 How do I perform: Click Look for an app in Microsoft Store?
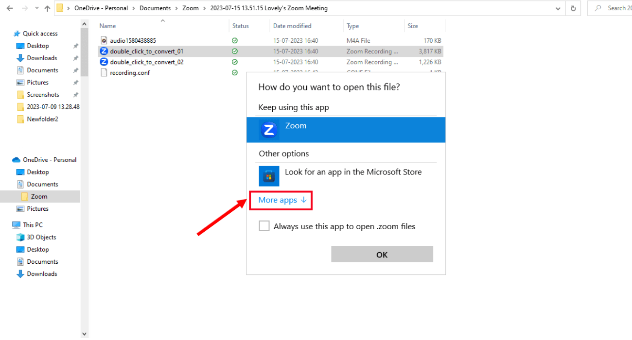click(353, 172)
